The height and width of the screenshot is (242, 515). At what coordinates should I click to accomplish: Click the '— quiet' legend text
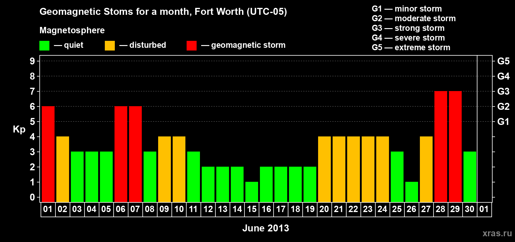pos(68,45)
